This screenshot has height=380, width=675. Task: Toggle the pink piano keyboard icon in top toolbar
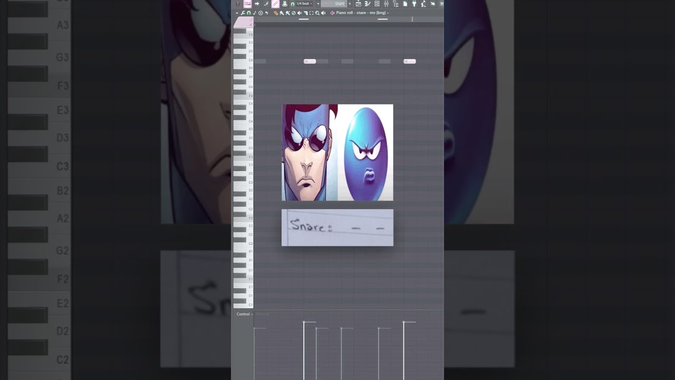[x=247, y=4]
